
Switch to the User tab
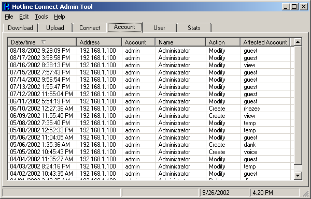click(159, 28)
